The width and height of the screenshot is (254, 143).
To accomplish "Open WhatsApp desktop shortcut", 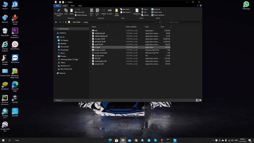I will point(246,5).
